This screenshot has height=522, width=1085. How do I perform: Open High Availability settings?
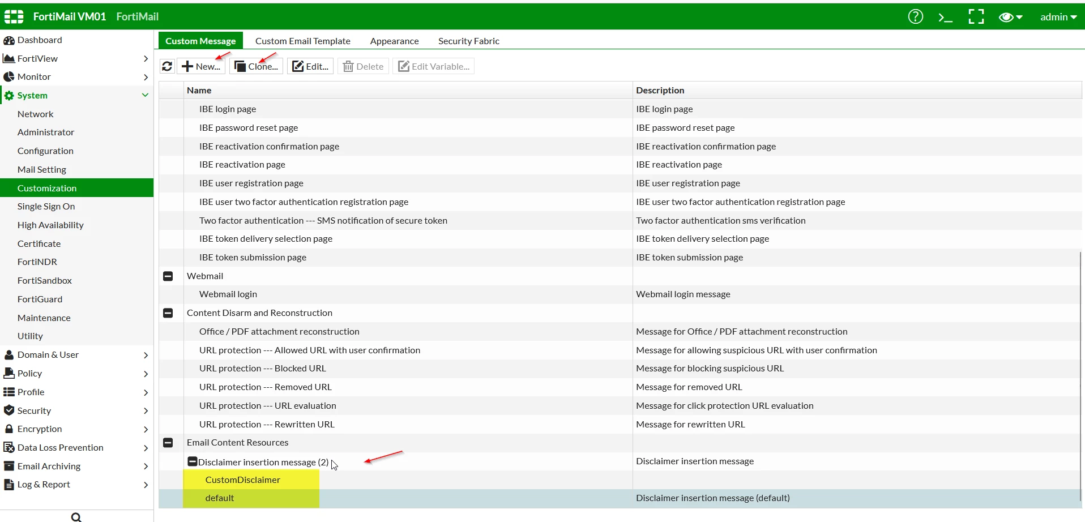[x=50, y=225]
